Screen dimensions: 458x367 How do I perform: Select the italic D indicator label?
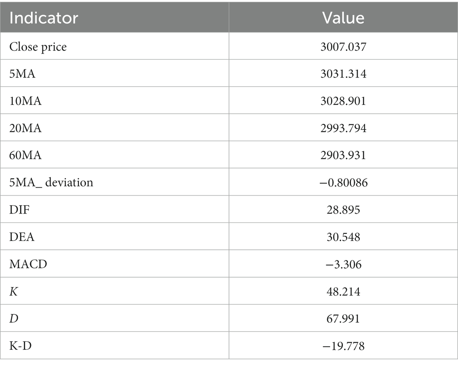(14, 318)
